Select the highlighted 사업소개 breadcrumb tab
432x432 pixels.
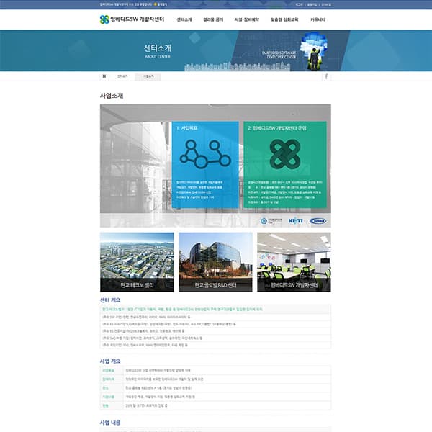click(148, 76)
